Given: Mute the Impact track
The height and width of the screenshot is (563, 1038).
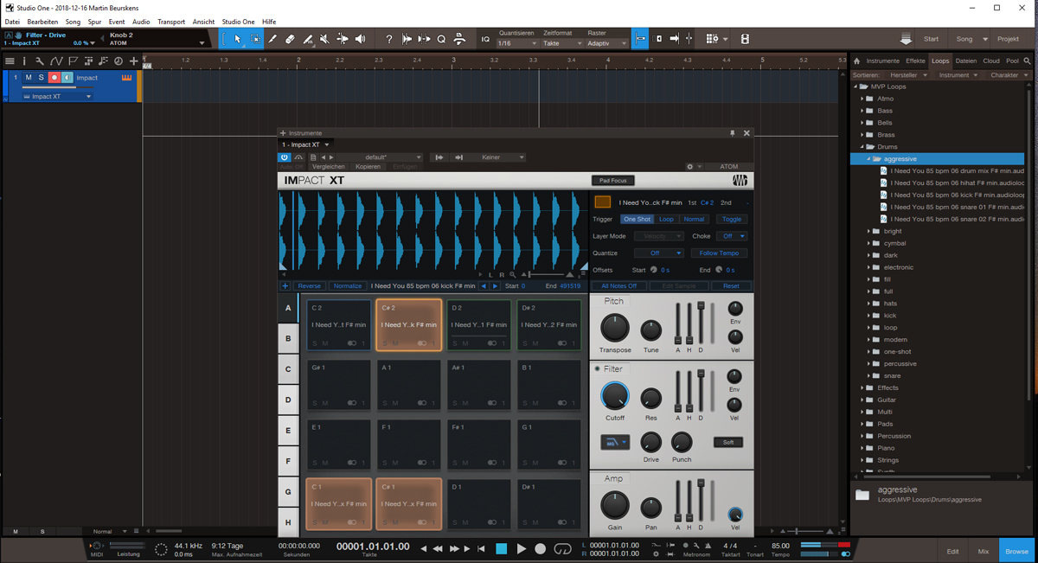Looking at the screenshot, I should coord(28,78).
